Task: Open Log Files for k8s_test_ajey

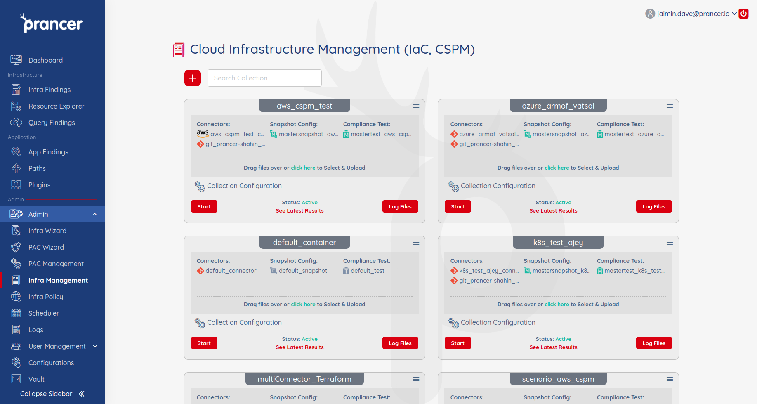Action: click(654, 343)
